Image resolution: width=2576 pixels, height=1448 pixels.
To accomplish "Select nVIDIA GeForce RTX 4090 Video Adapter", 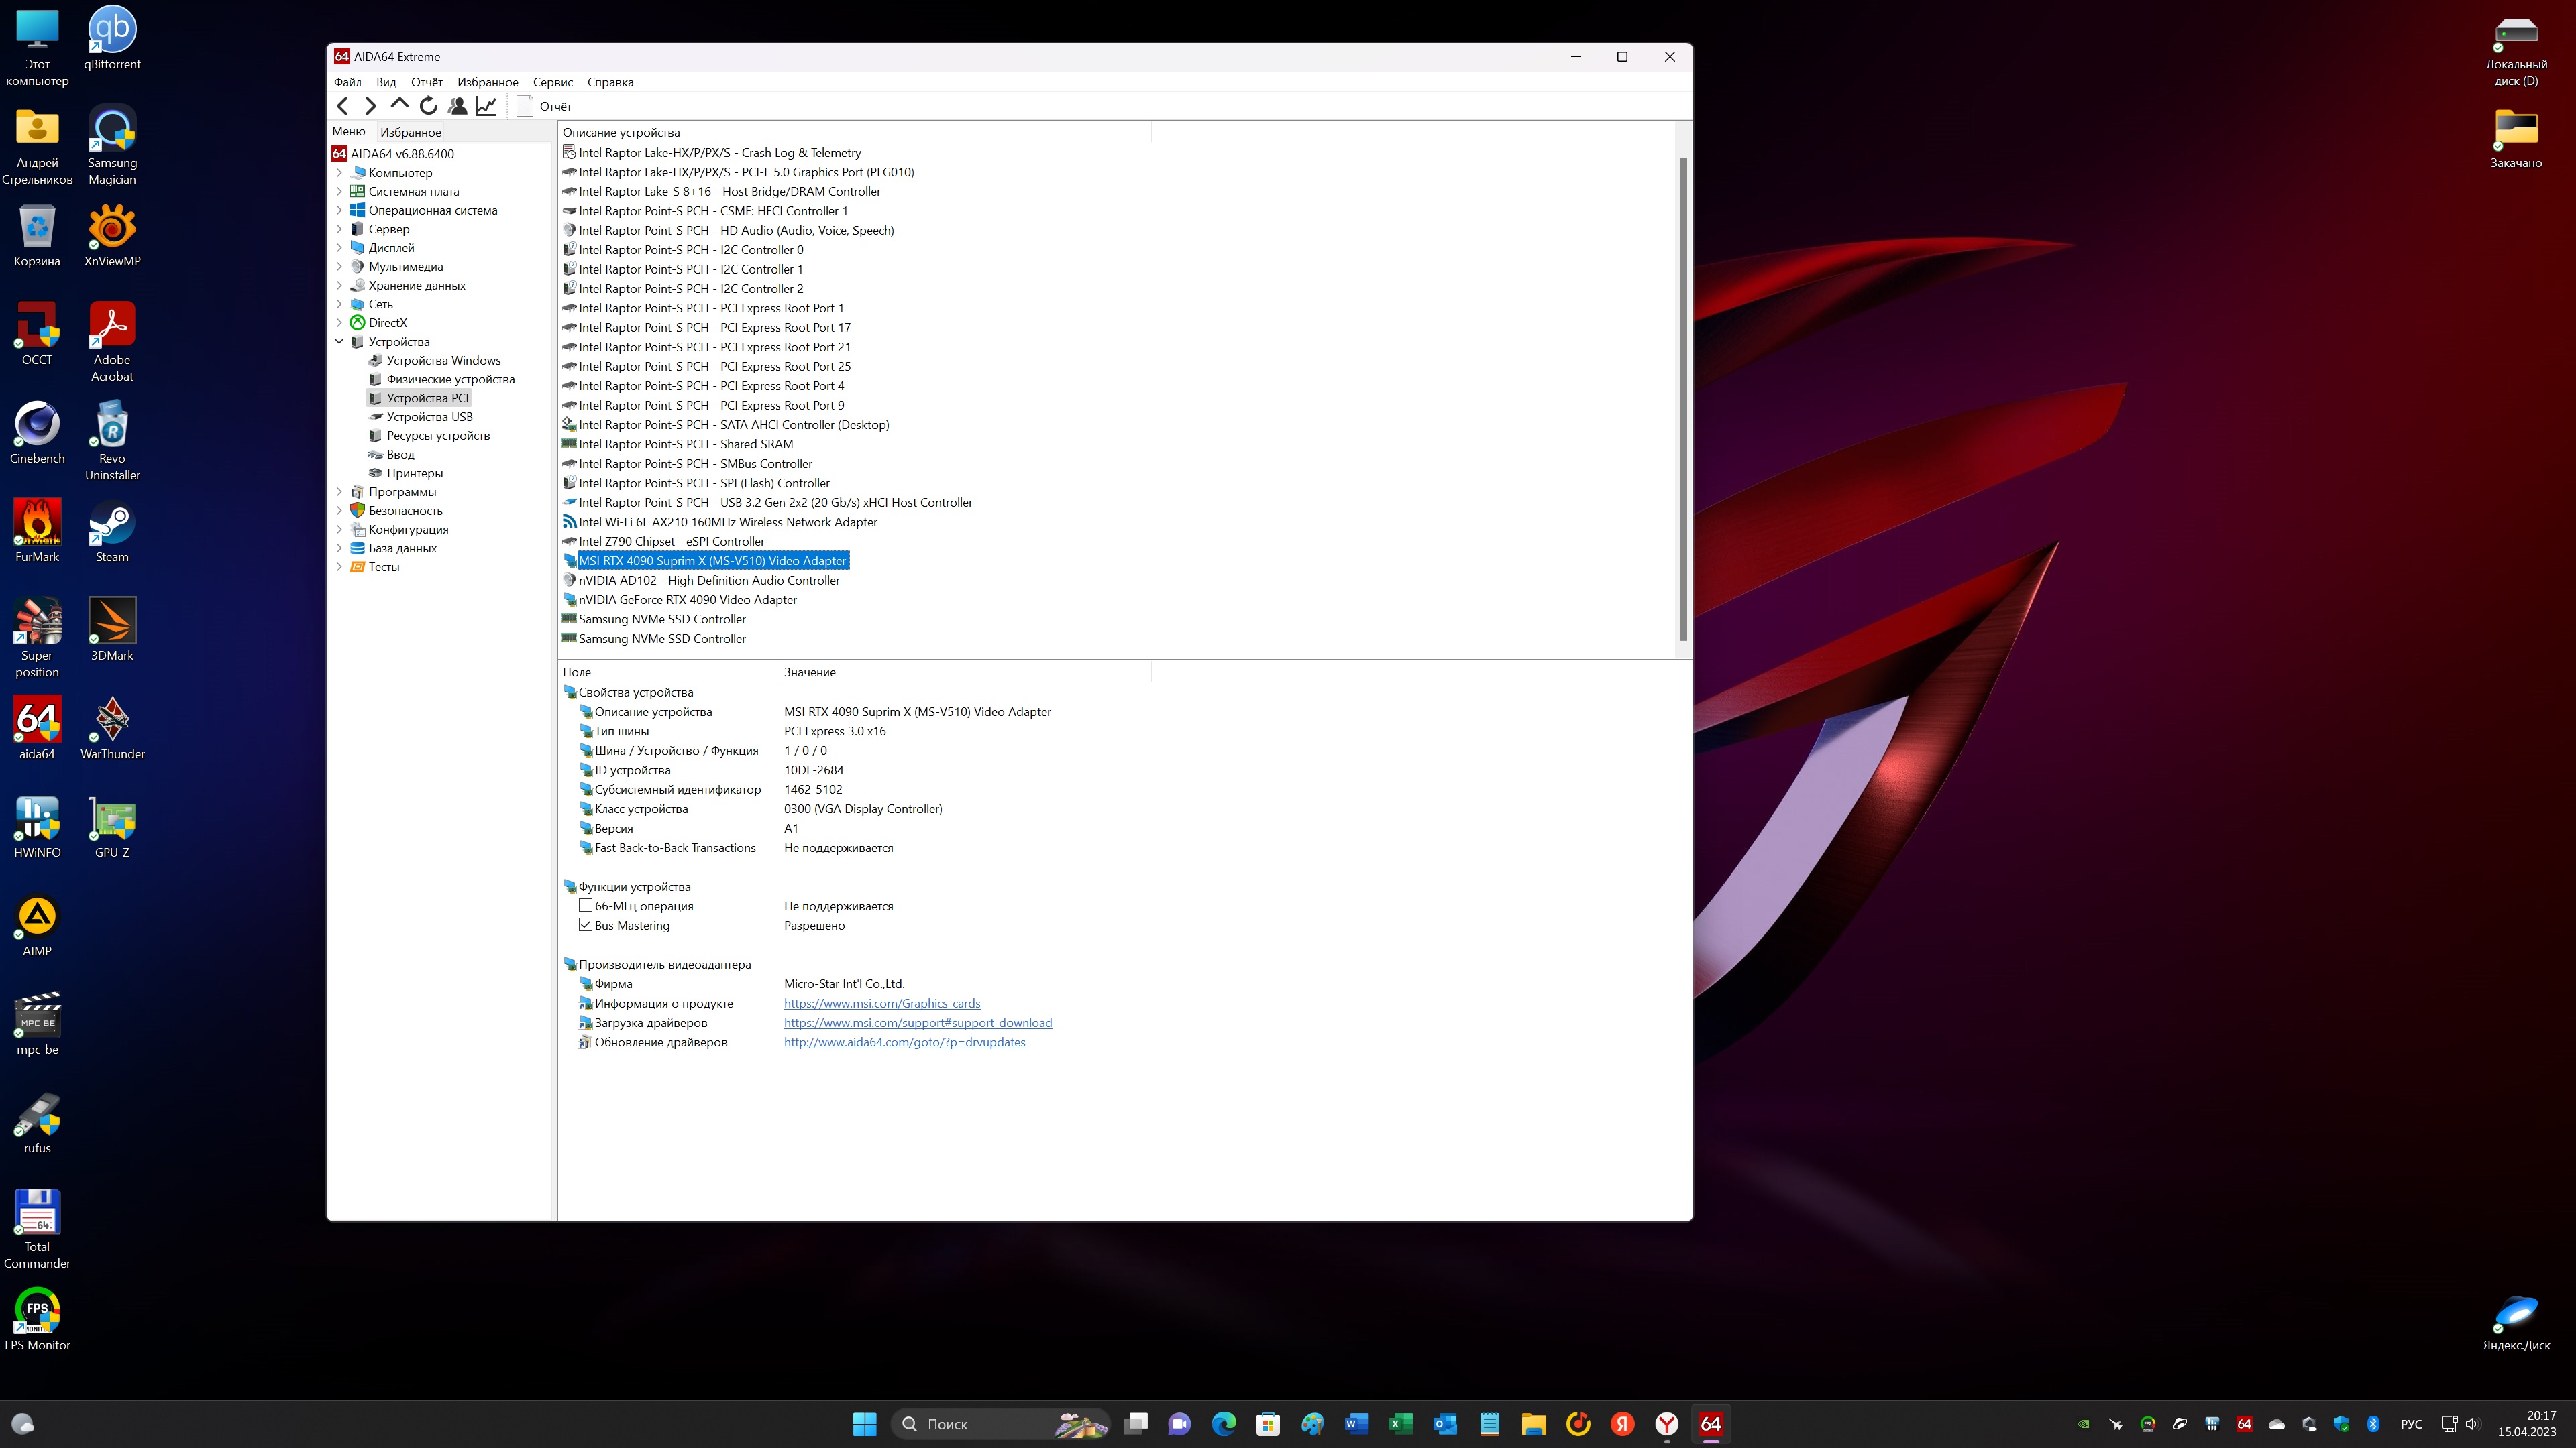I will tap(687, 599).
